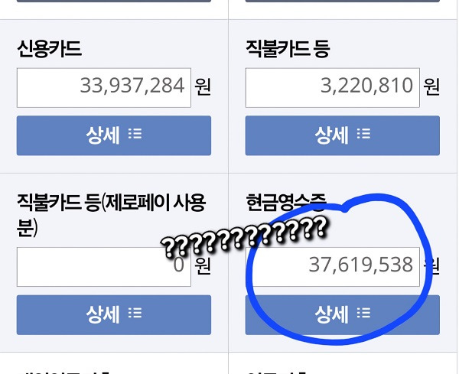This screenshot has height=374, width=459.
Task: Click the 직불카드 등(제로페이 사용분) heading
Action: click(111, 215)
